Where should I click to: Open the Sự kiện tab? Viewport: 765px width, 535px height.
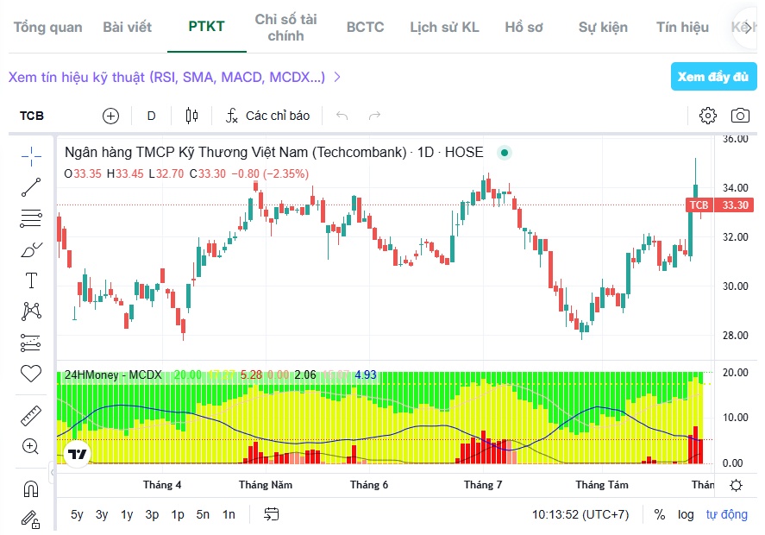point(603,28)
